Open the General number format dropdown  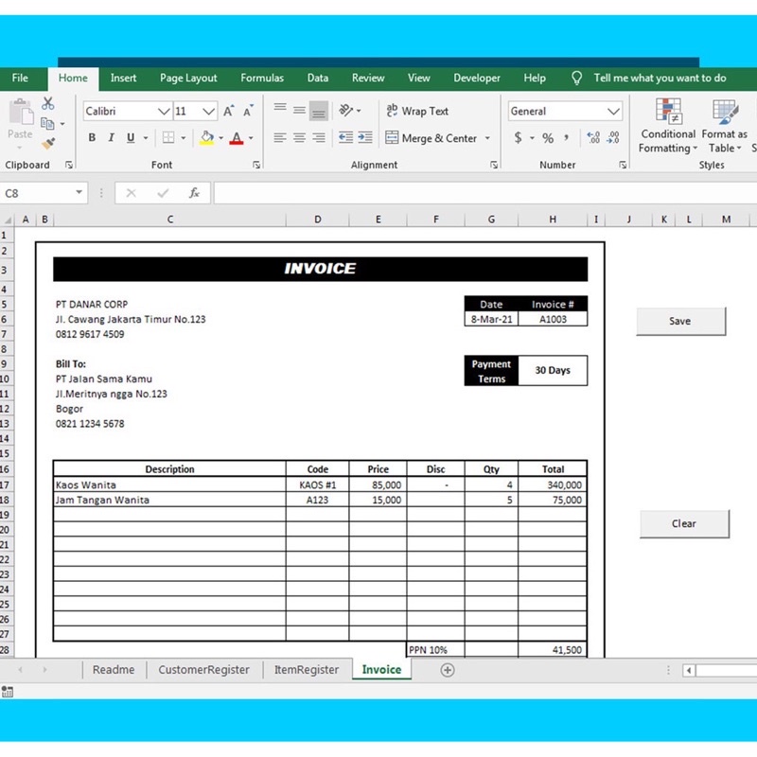pos(613,112)
